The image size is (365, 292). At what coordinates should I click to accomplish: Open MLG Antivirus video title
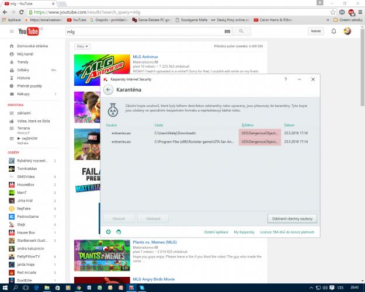pos(145,57)
